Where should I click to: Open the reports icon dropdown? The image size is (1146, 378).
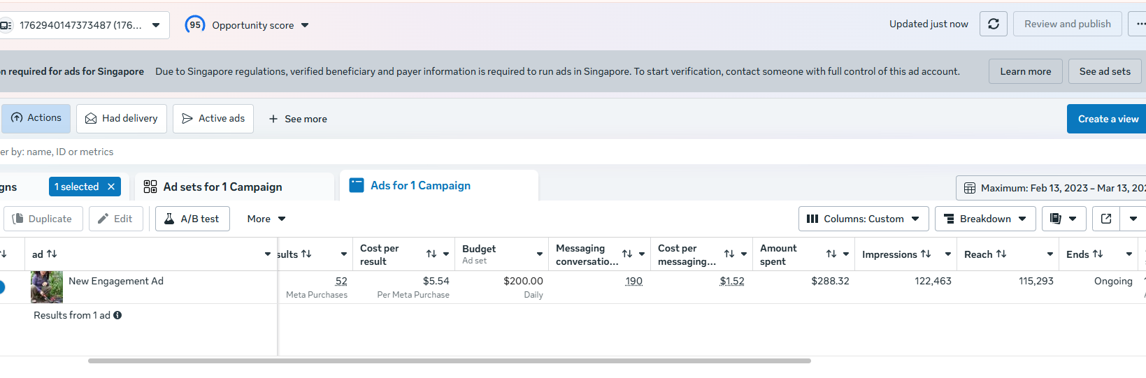click(1063, 219)
